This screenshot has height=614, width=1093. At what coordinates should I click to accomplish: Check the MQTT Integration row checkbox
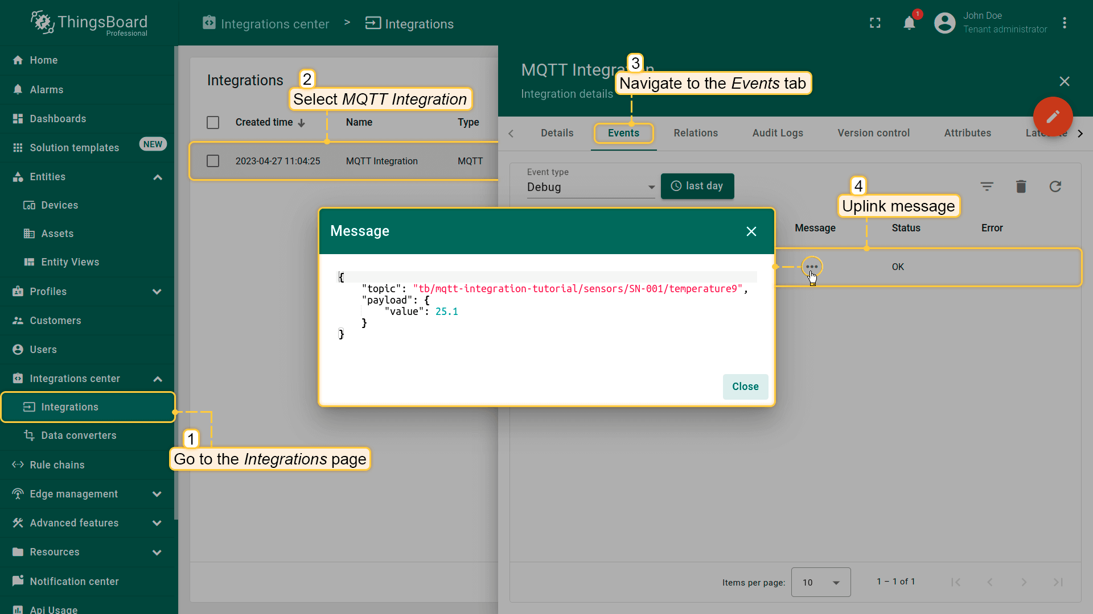[x=213, y=161]
